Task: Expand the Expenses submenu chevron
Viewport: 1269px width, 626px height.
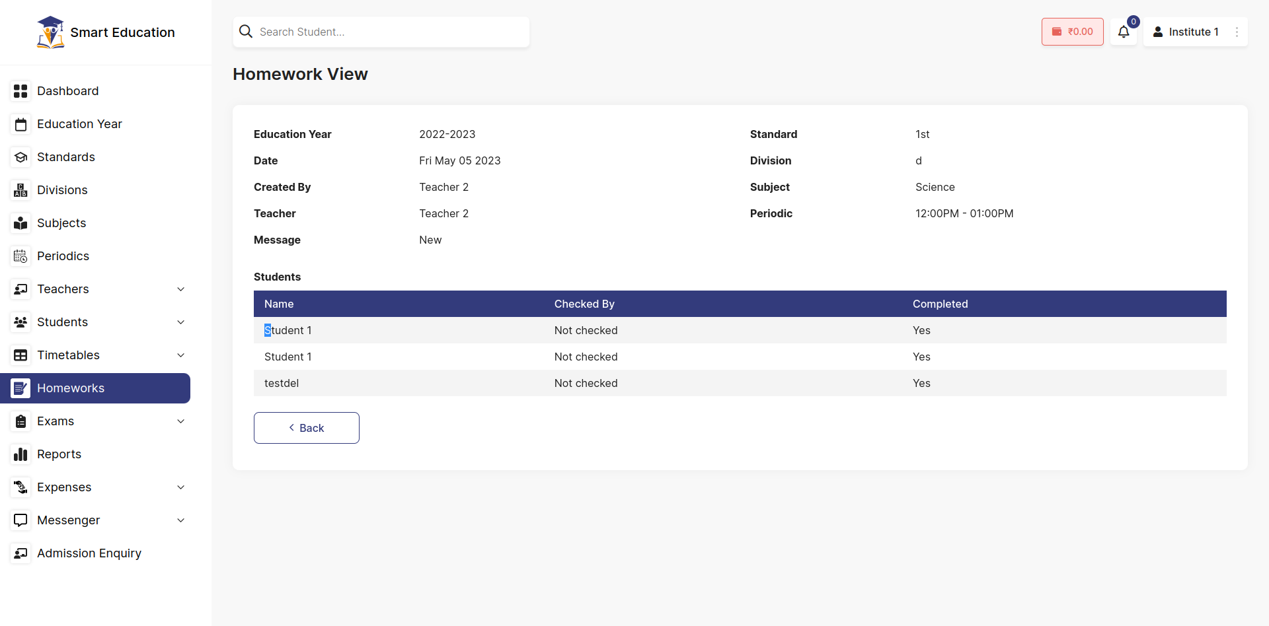Action: tap(181, 487)
